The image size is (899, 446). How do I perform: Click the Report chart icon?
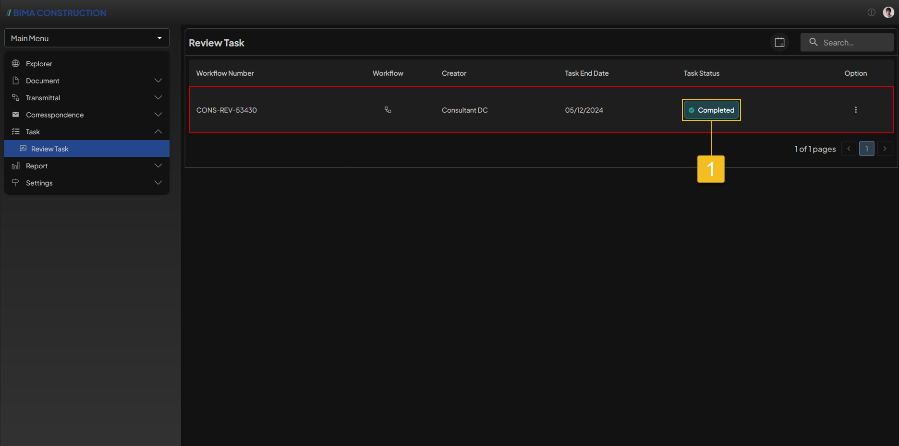pyautogui.click(x=16, y=166)
